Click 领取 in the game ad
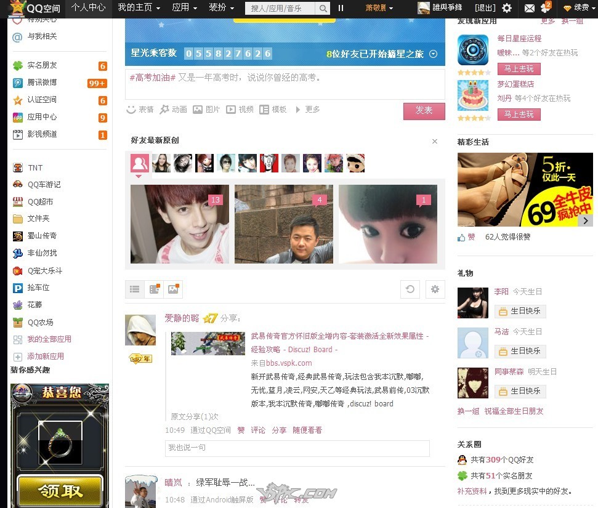The image size is (598, 508). pyautogui.click(x=60, y=491)
